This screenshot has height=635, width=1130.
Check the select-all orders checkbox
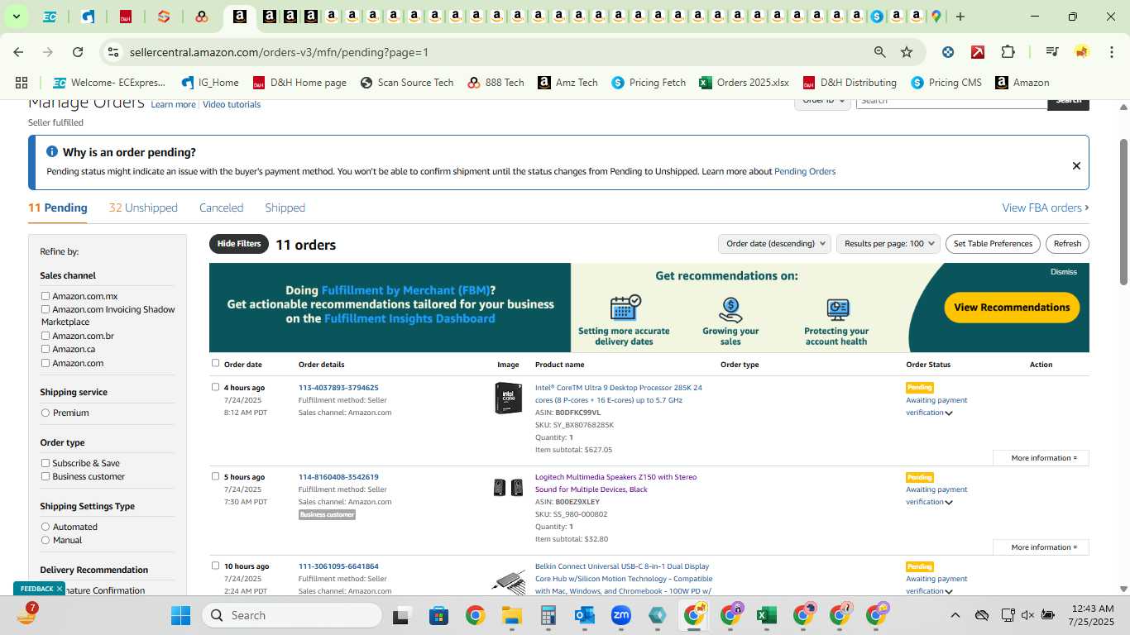click(x=216, y=363)
